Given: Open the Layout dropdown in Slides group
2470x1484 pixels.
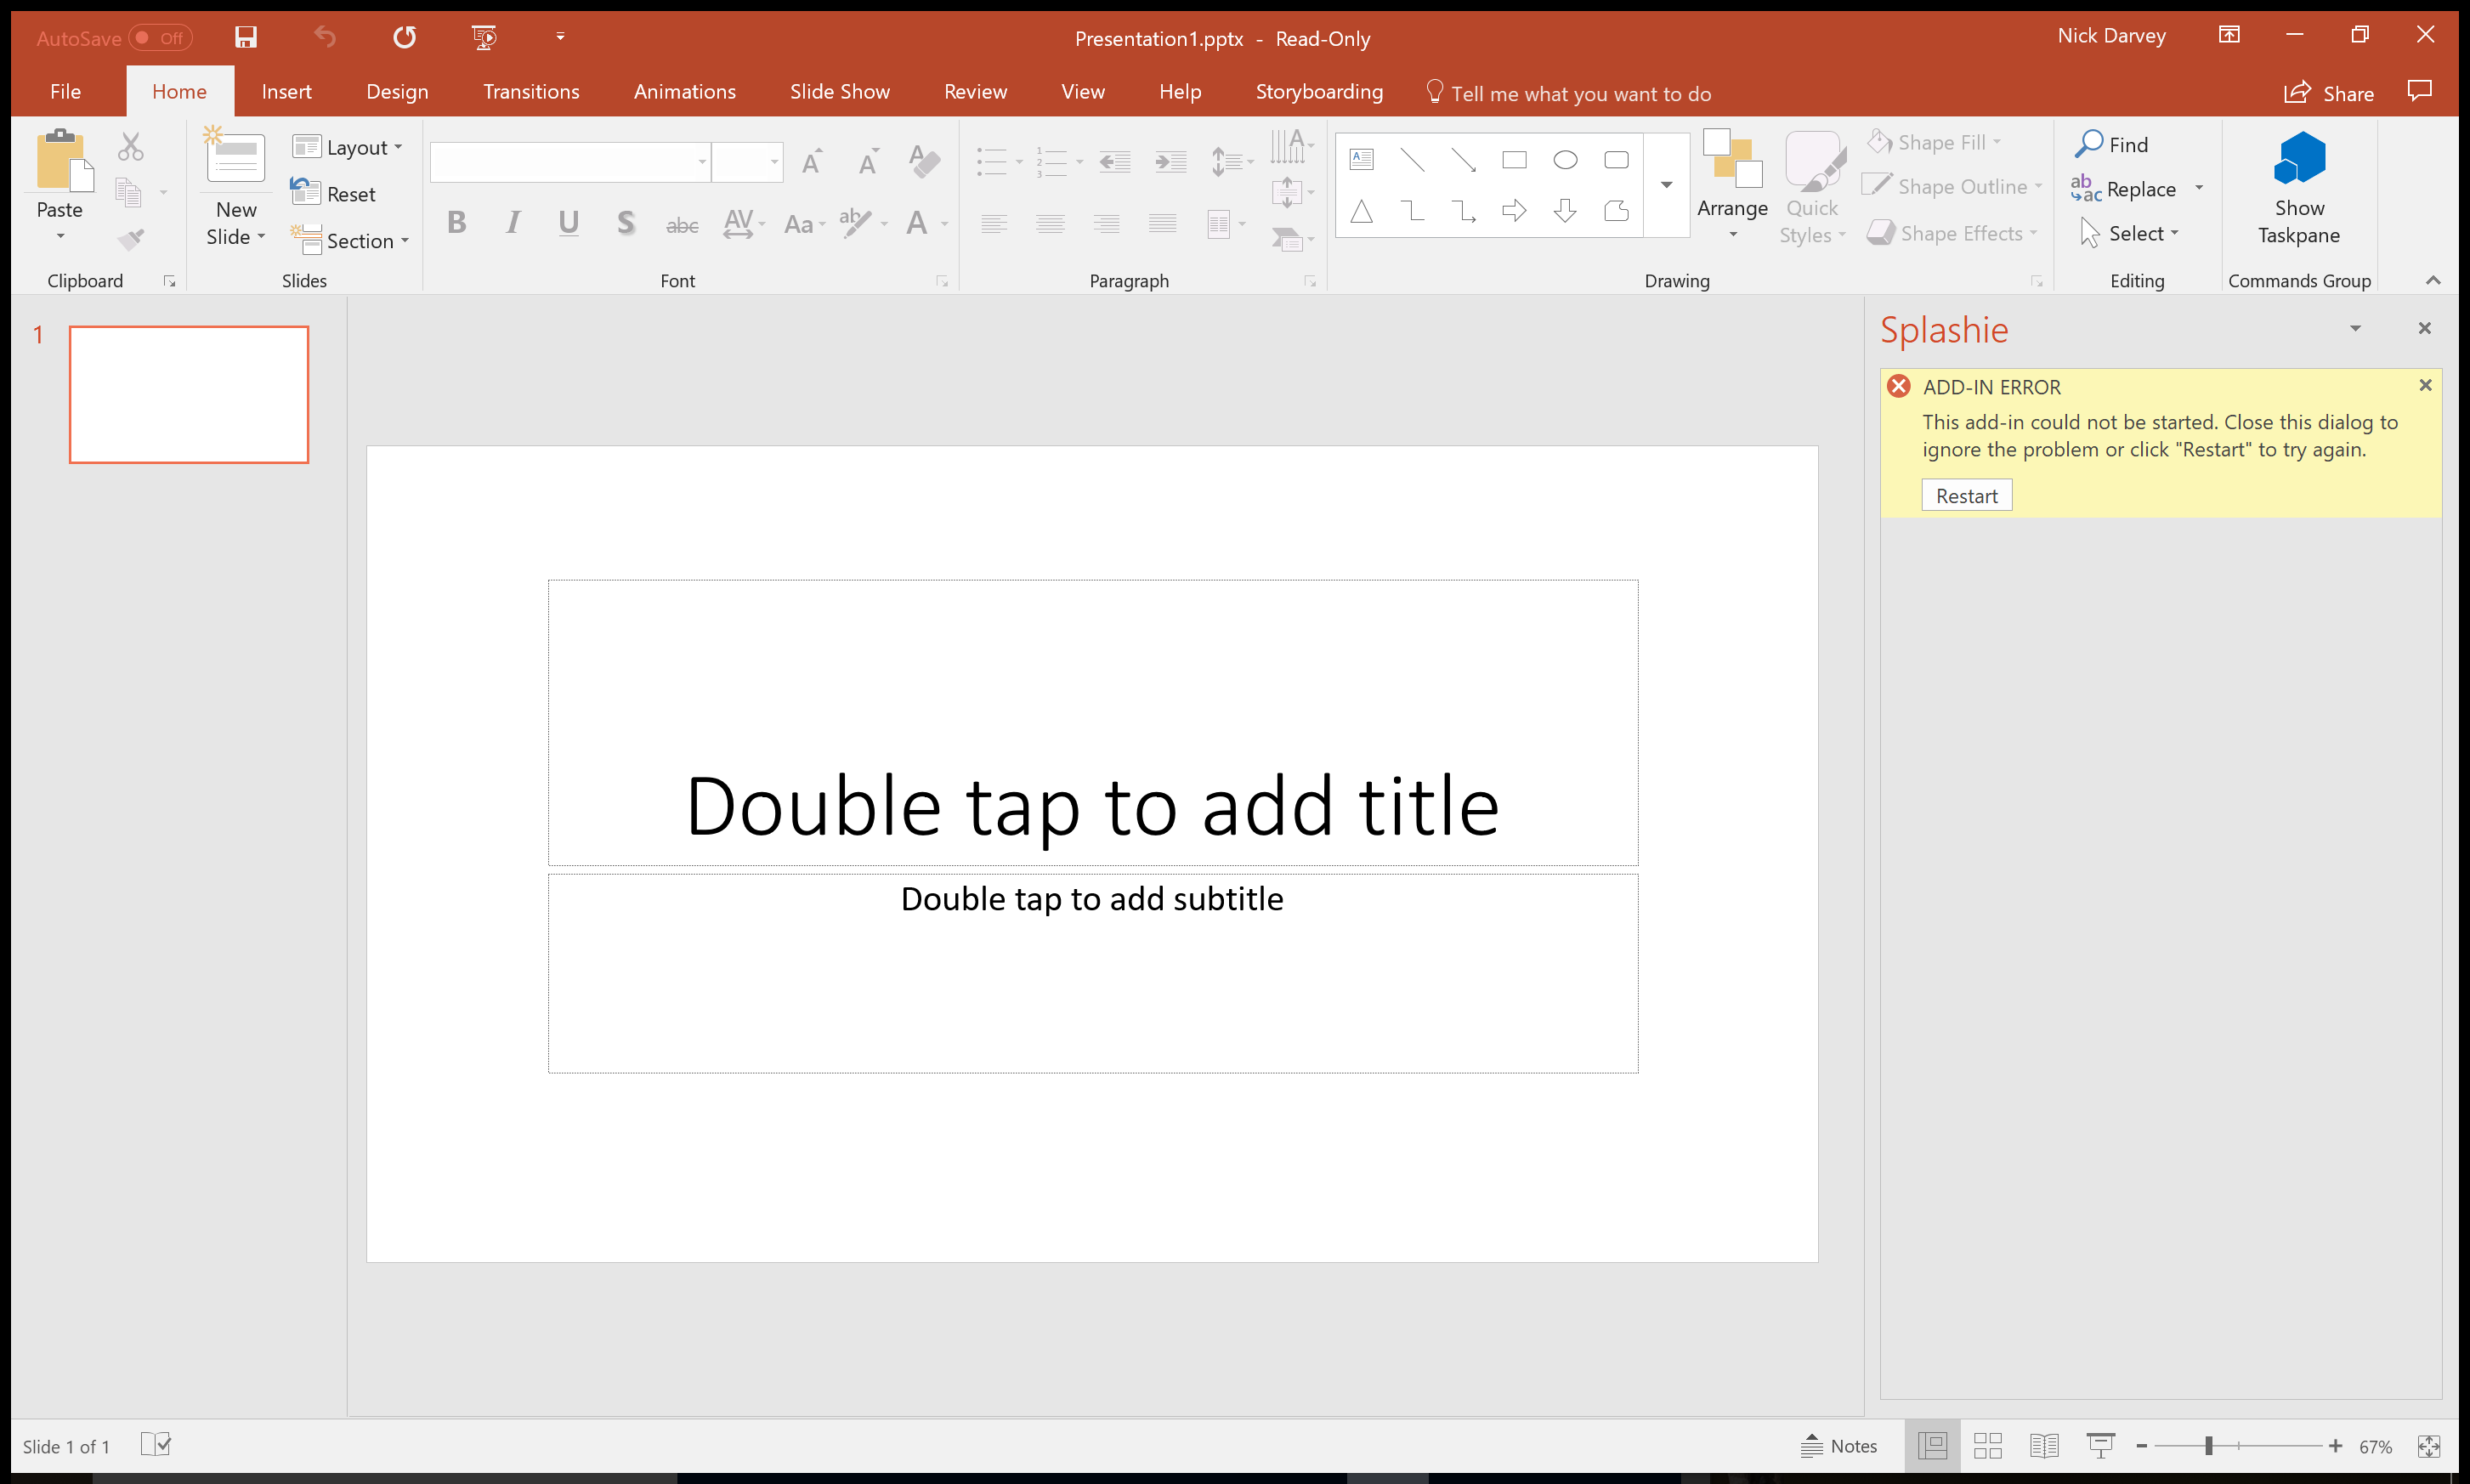Looking at the screenshot, I should pyautogui.click(x=347, y=147).
